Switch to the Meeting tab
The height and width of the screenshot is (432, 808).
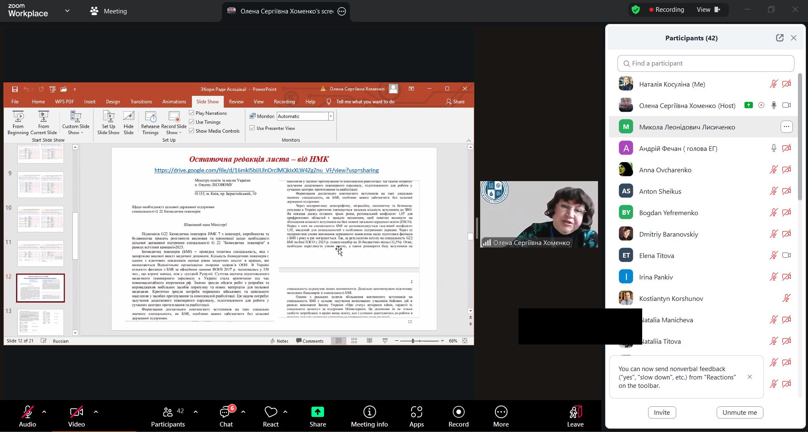pos(109,11)
